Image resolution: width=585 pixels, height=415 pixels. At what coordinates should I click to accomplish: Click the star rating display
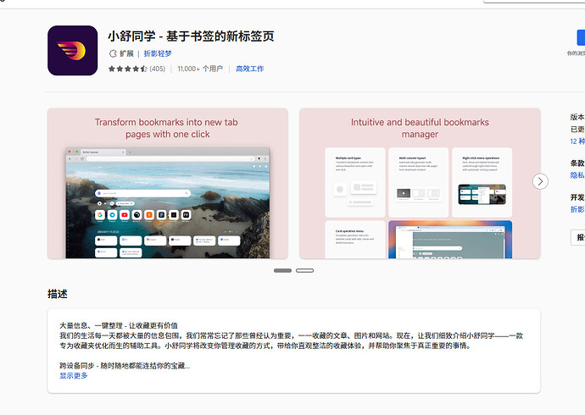[x=127, y=69]
